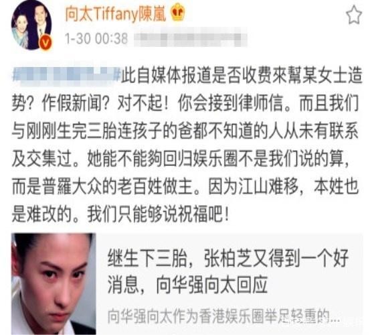Open the poster's round avatar photo

click(31, 25)
